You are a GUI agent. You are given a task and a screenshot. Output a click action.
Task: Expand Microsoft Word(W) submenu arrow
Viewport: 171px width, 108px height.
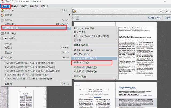pos(116,28)
